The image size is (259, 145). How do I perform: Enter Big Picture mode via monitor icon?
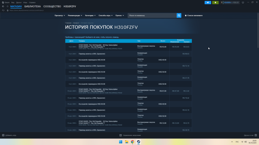click(x=243, y=2)
